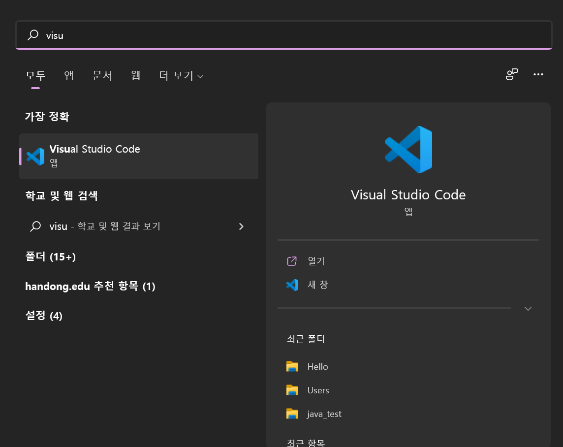Click the search field containing 'visu'
Image resolution: width=563 pixels, height=447 pixels.
click(283, 35)
